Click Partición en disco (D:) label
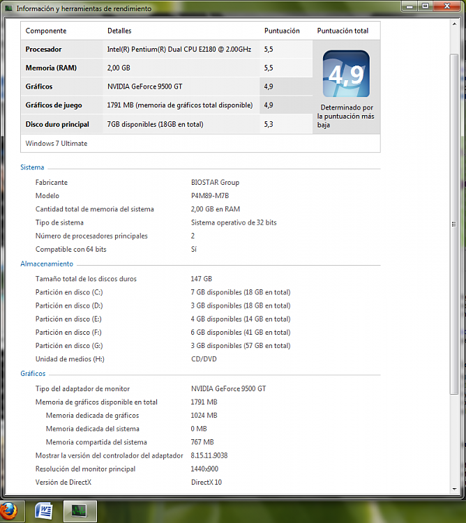 [69, 305]
